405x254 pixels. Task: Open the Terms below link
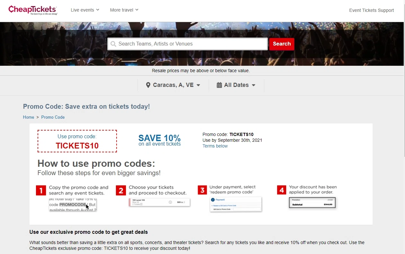(x=215, y=146)
